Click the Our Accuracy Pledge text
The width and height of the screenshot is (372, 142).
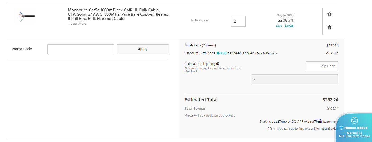[354, 136]
